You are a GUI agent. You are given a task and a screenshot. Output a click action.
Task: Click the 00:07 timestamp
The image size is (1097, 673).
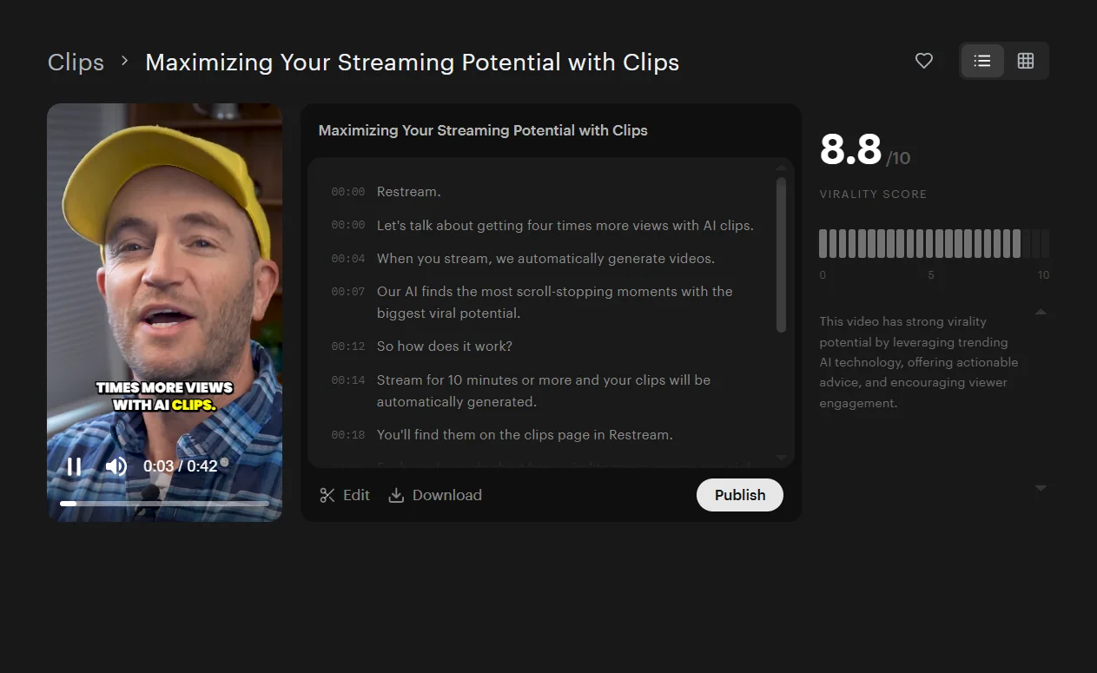tap(348, 292)
